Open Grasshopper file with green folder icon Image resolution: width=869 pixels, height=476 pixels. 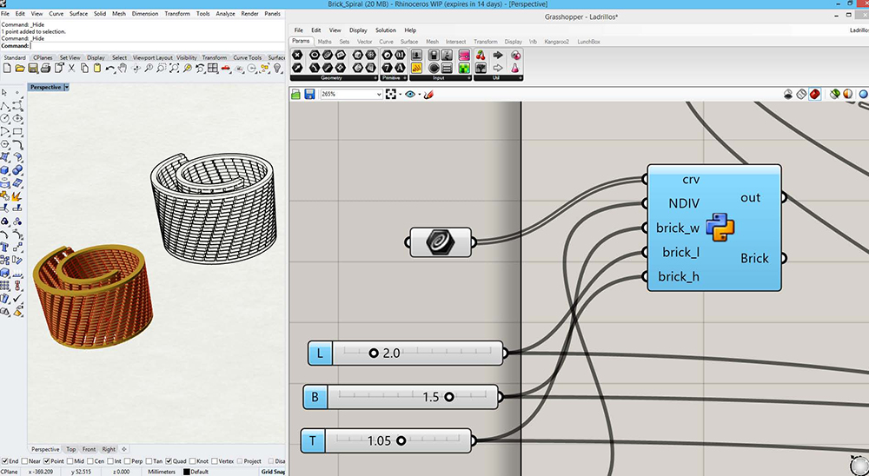[x=296, y=94]
